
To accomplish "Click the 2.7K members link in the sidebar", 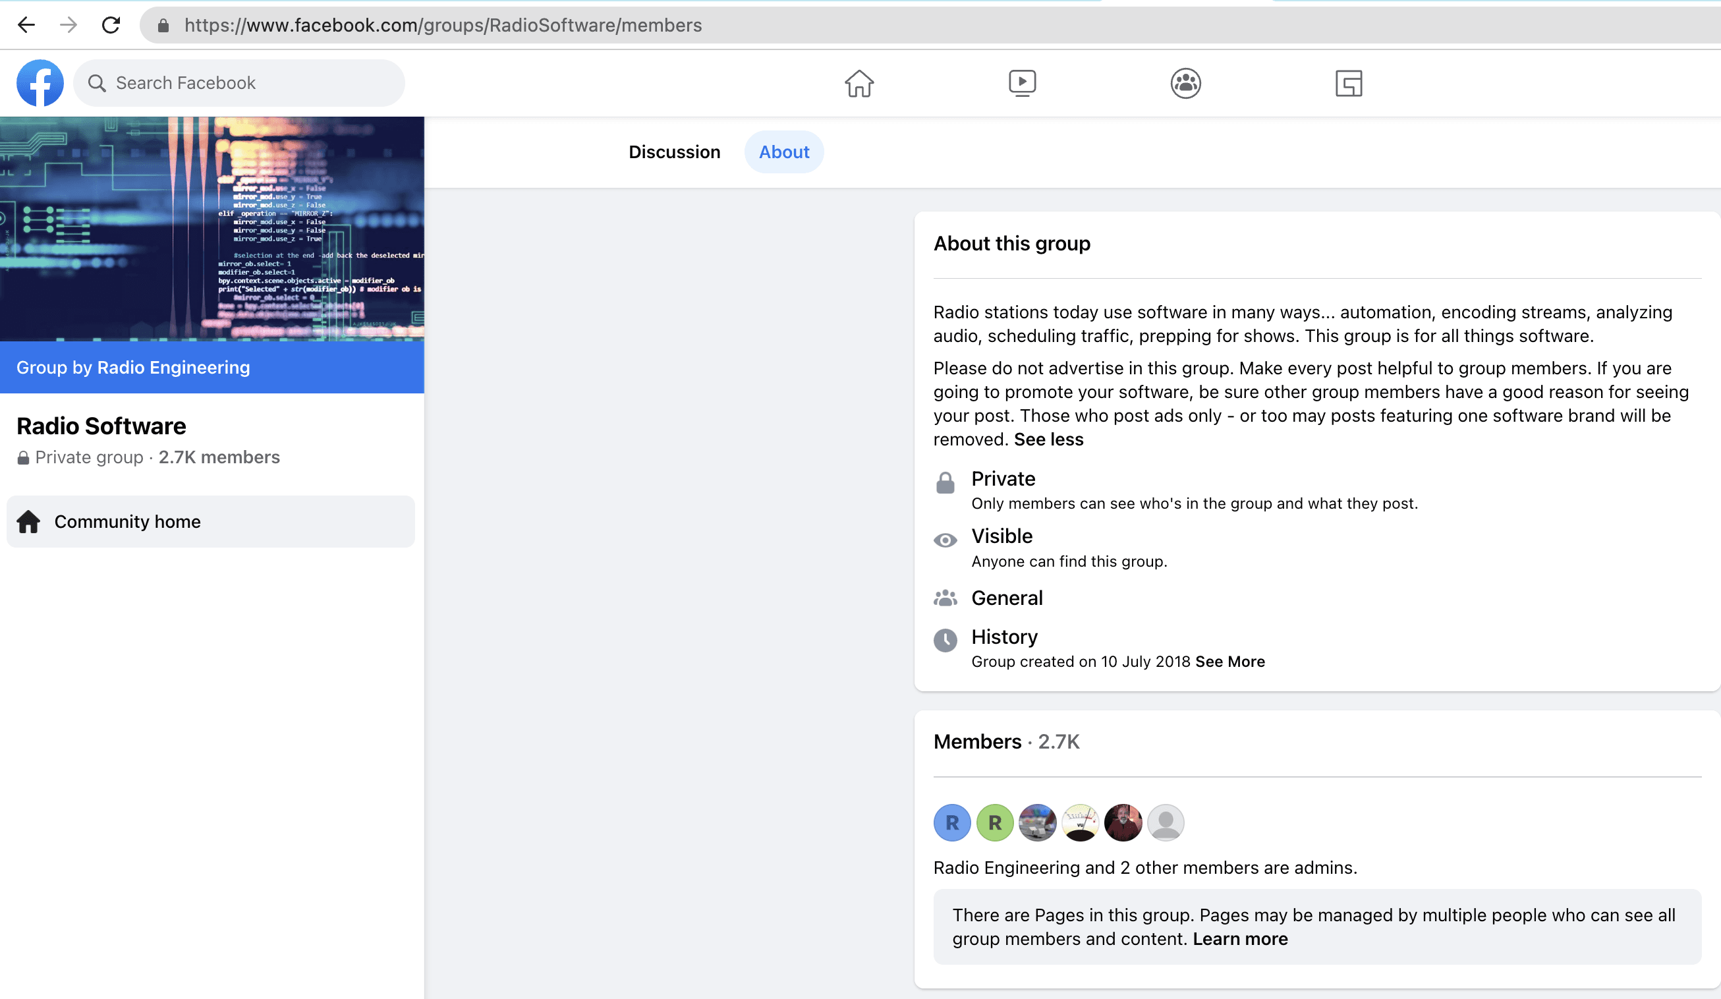I will click(219, 457).
